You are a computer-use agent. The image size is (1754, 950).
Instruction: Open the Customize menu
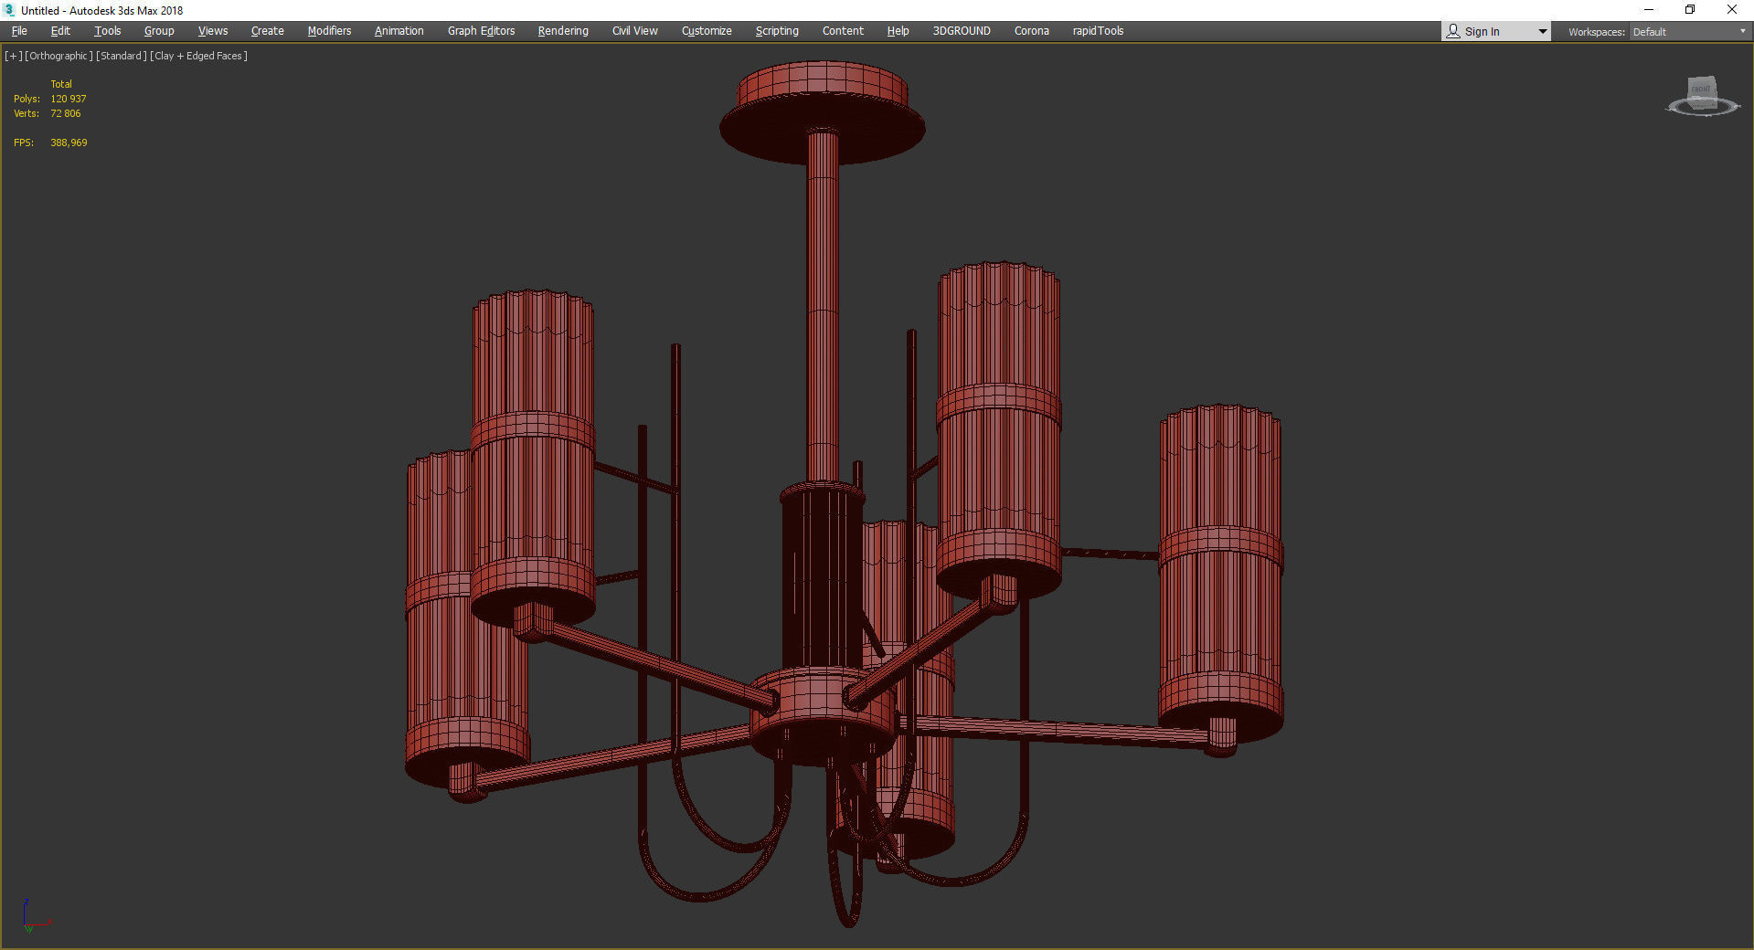(707, 31)
